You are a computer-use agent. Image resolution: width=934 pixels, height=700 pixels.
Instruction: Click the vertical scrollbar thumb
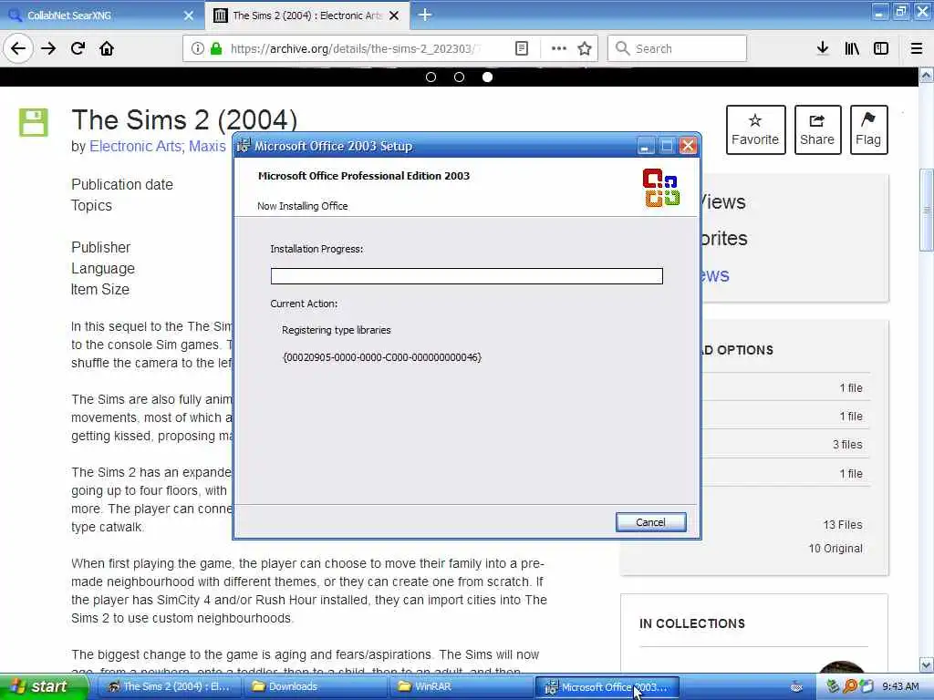click(927, 211)
